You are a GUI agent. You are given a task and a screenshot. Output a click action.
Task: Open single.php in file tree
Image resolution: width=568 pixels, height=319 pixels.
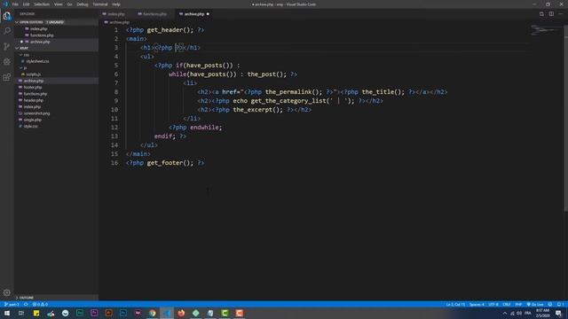click(32, 120)
